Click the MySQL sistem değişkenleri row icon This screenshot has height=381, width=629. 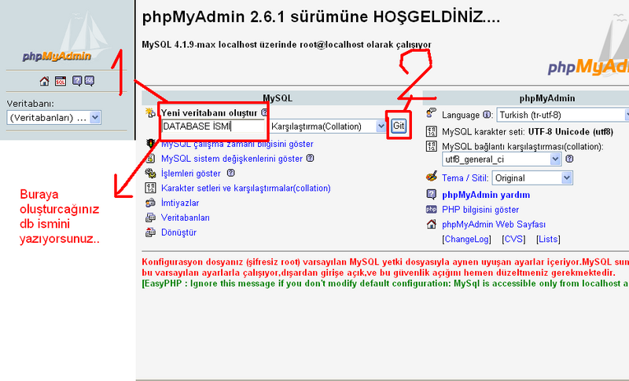[x=150, y=159]
